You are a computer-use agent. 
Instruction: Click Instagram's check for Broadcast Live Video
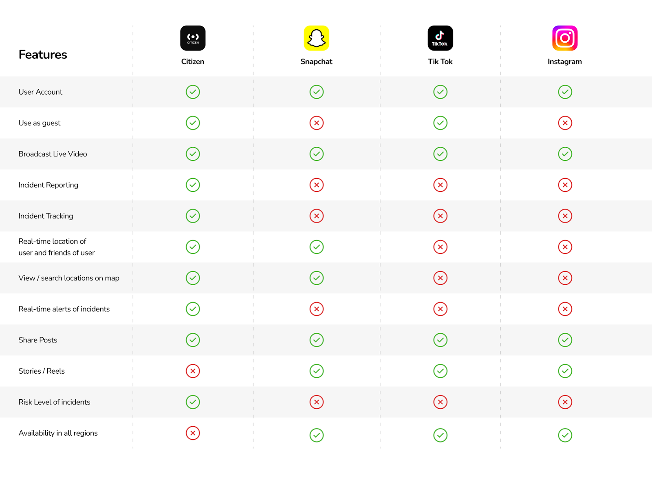tap(565, 154)
